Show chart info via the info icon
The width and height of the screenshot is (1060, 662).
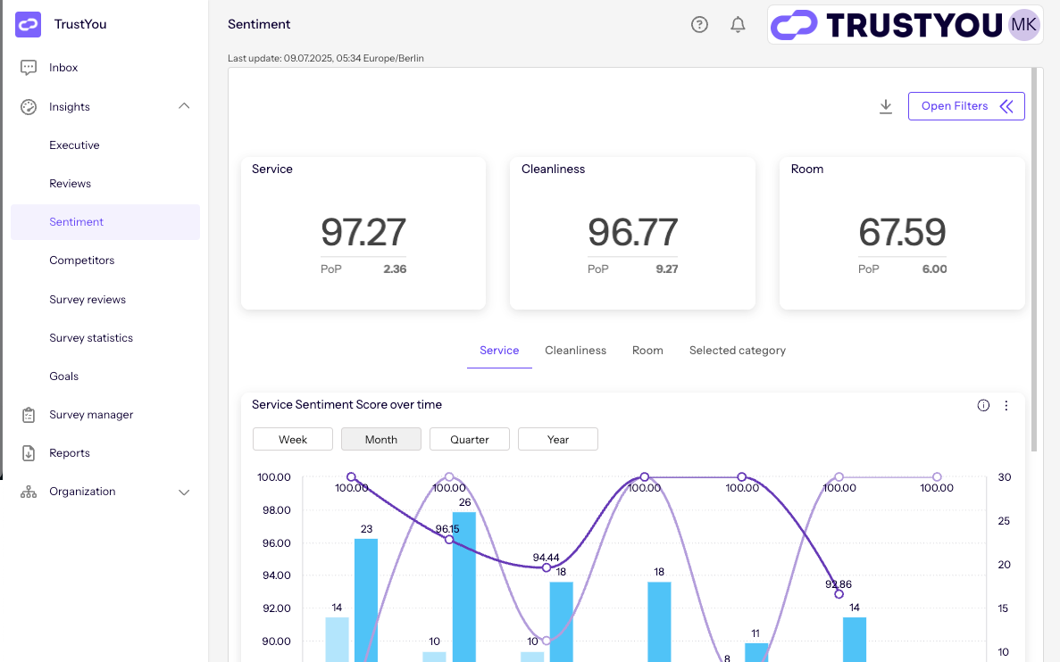point(983,405)
